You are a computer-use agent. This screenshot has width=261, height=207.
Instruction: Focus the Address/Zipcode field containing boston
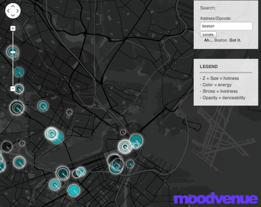pos(226,26)
